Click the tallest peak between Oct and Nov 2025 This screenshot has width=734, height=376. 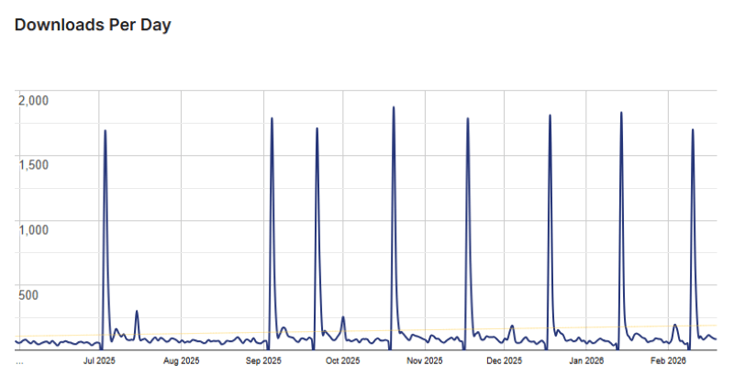(394, 107)
